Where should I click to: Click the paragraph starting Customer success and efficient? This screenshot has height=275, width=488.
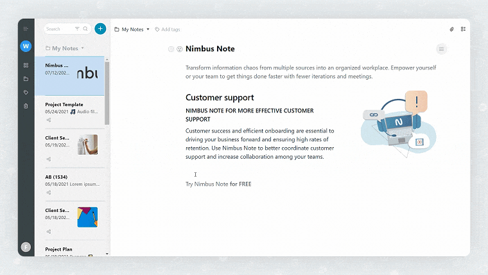point(260,143)
